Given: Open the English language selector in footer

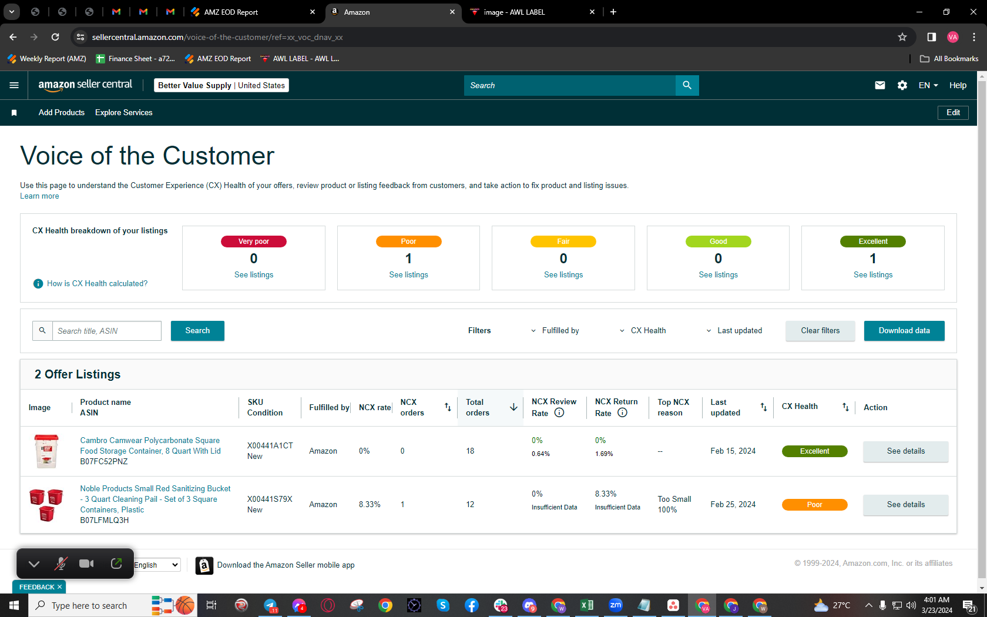Looking at the screenshot, I should coord(156,565).
